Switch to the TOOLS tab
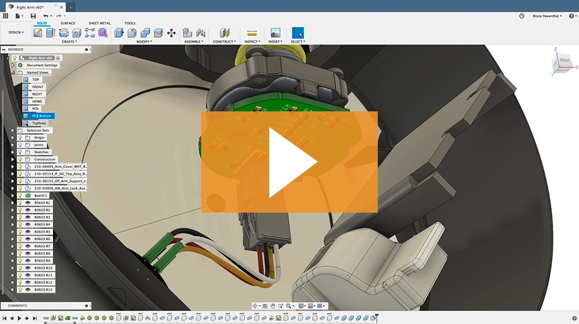The image size is (579, 324). [129, 23]
